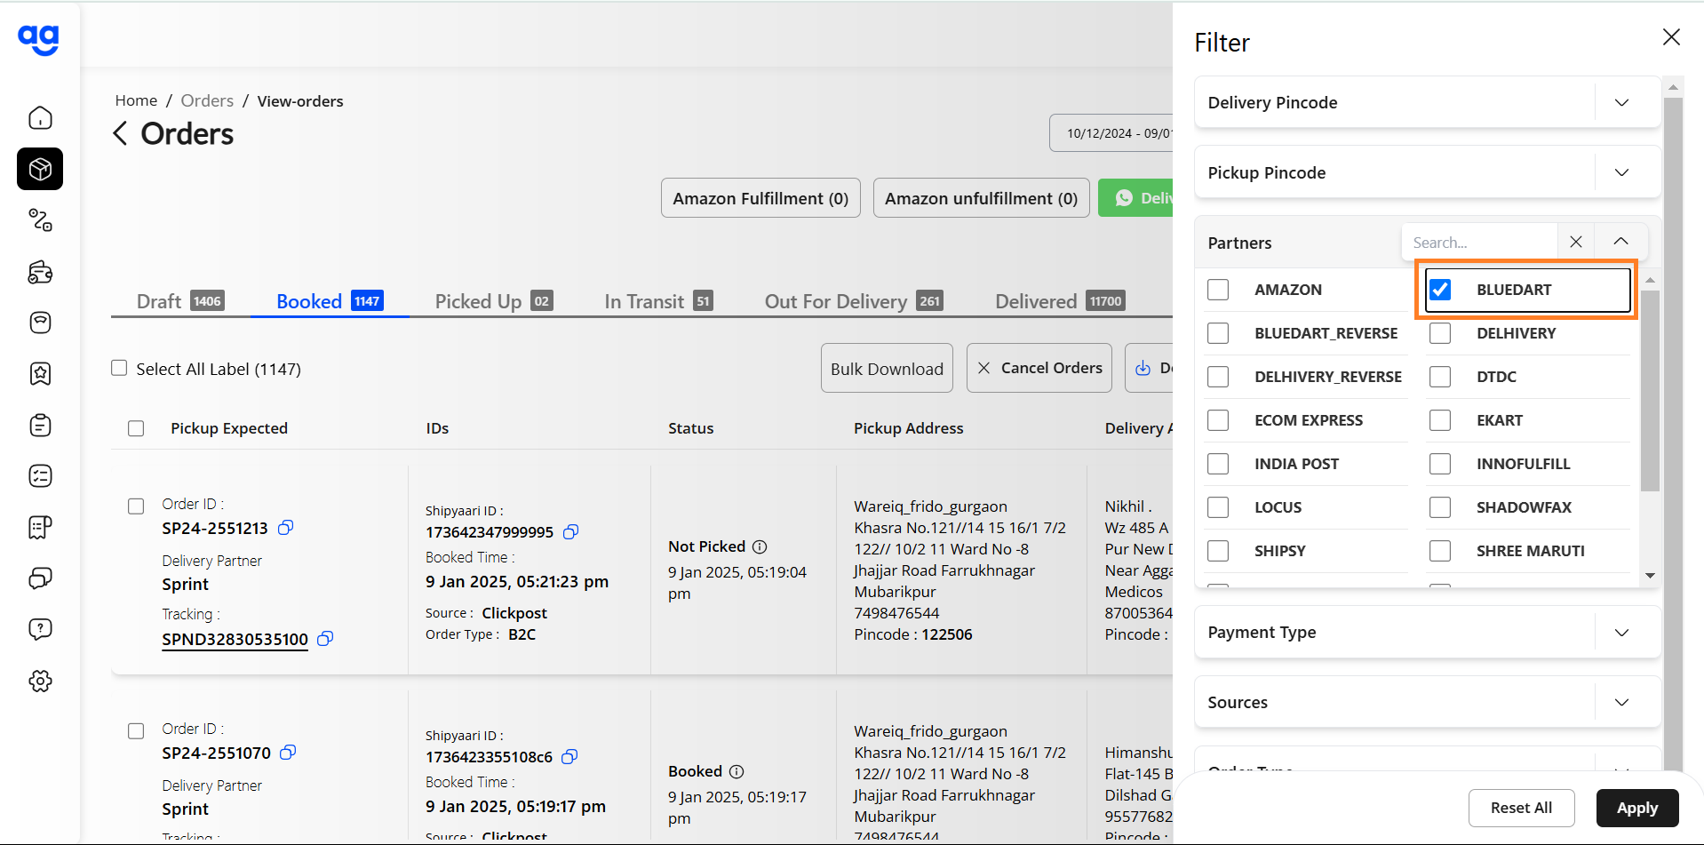Check the INNOFULFILL checkbox
The width and height of the screenshot is (1704, 845).
click(x=1440, y=464)
